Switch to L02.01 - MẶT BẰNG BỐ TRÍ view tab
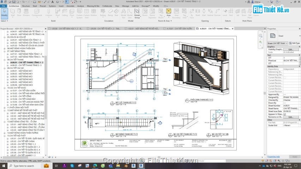This screenshot has width=301, height=169. 143,29
